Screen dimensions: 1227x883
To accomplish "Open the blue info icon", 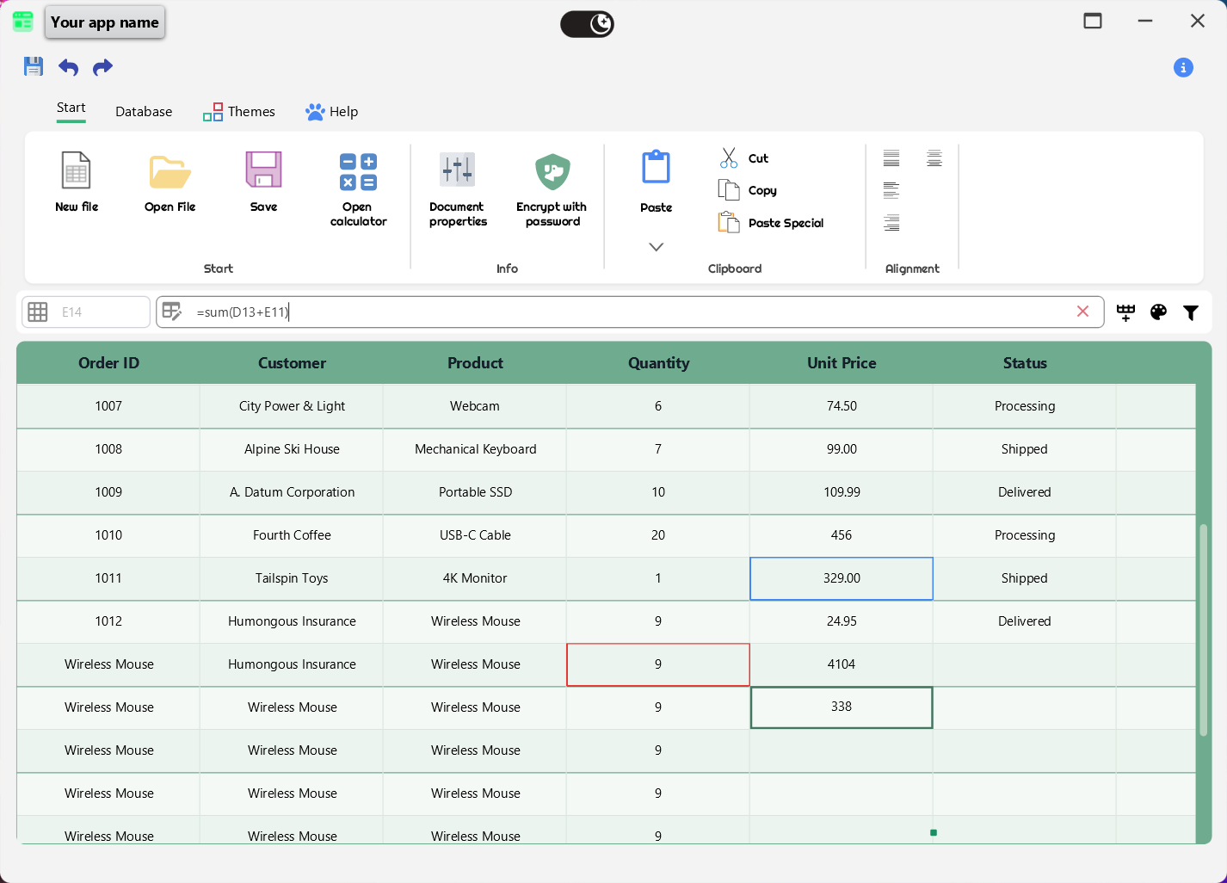I will (1183, 67).
